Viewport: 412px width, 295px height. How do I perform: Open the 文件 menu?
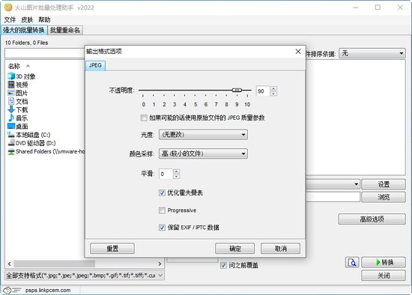(x=10, y=19)
